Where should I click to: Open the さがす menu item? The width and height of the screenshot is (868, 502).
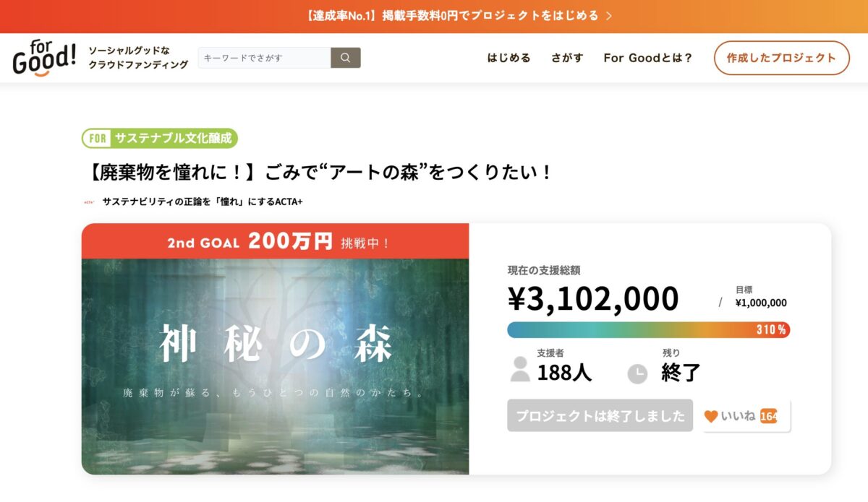567,59
